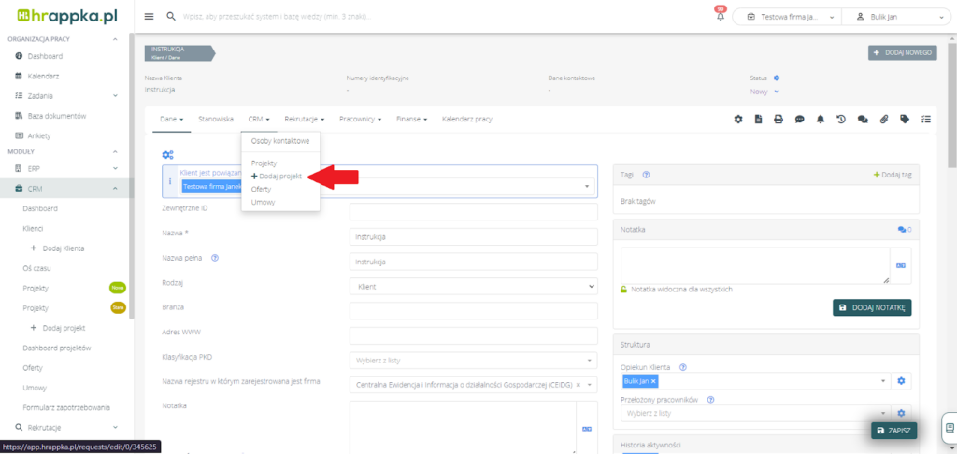Image resolution: width=957 pixels, height=454 pixels.
Task: Open the checklist tasks icon in toolbar
Action: 926,120
